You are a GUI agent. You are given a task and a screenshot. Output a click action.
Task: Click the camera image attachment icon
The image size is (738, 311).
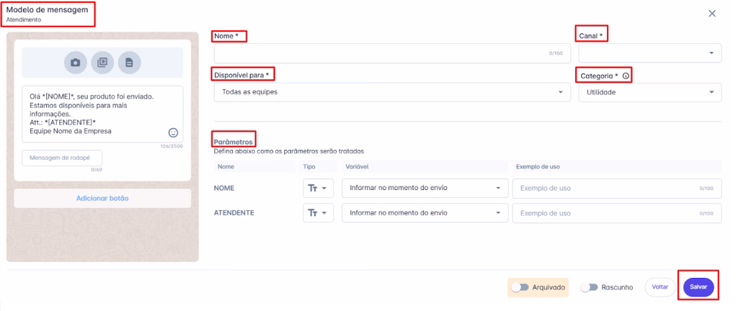(74, 63)
